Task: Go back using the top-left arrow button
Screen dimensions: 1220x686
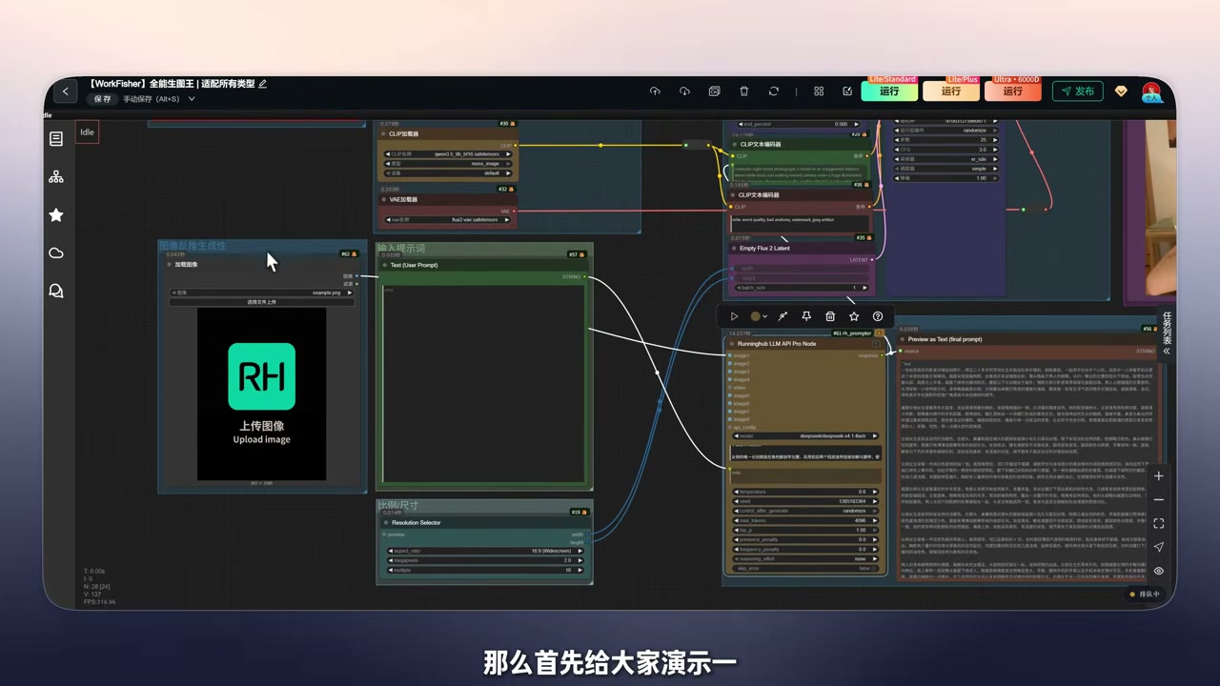Action: tap(65, 91)
